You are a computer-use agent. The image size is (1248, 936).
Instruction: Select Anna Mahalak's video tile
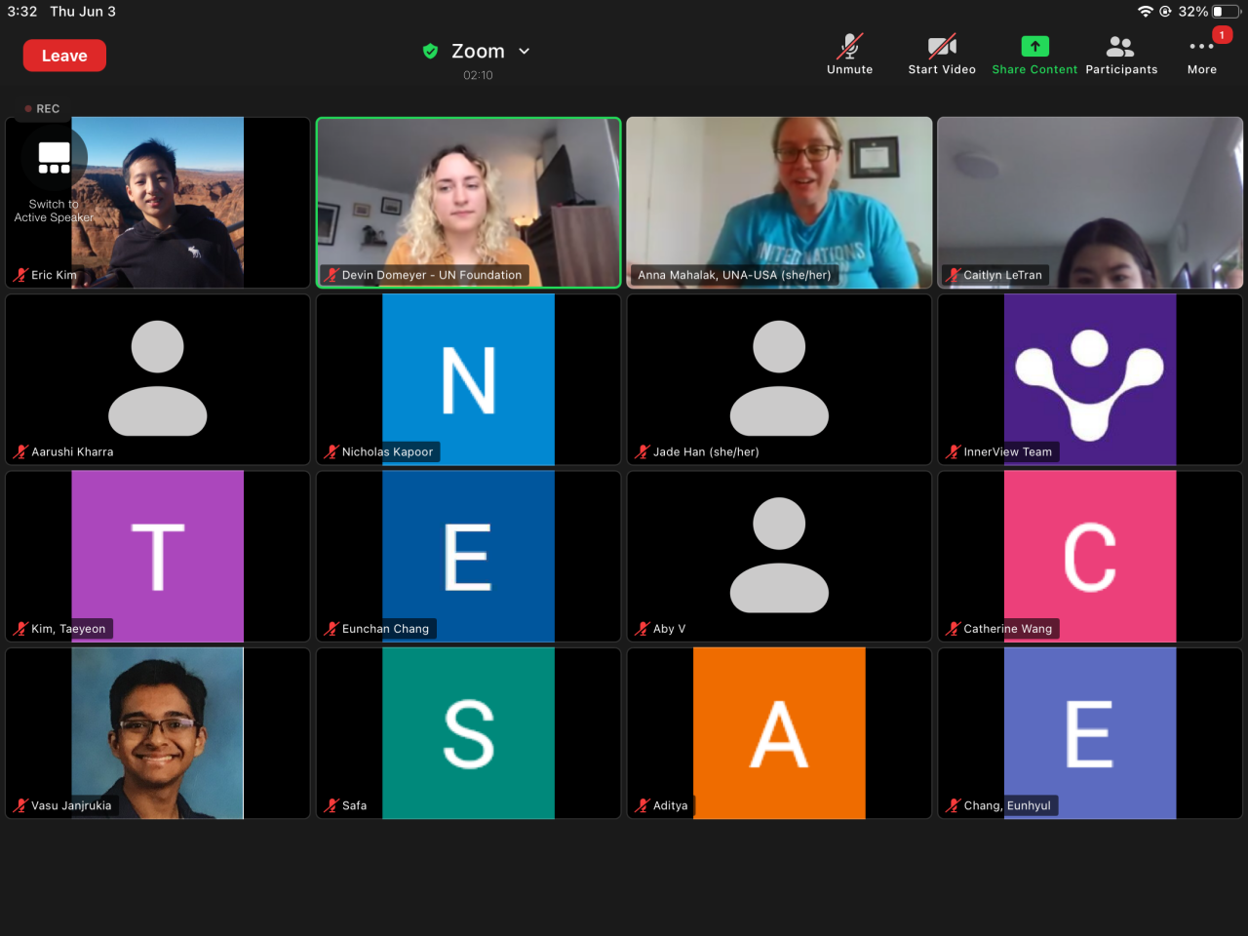(x=779, y=203)
